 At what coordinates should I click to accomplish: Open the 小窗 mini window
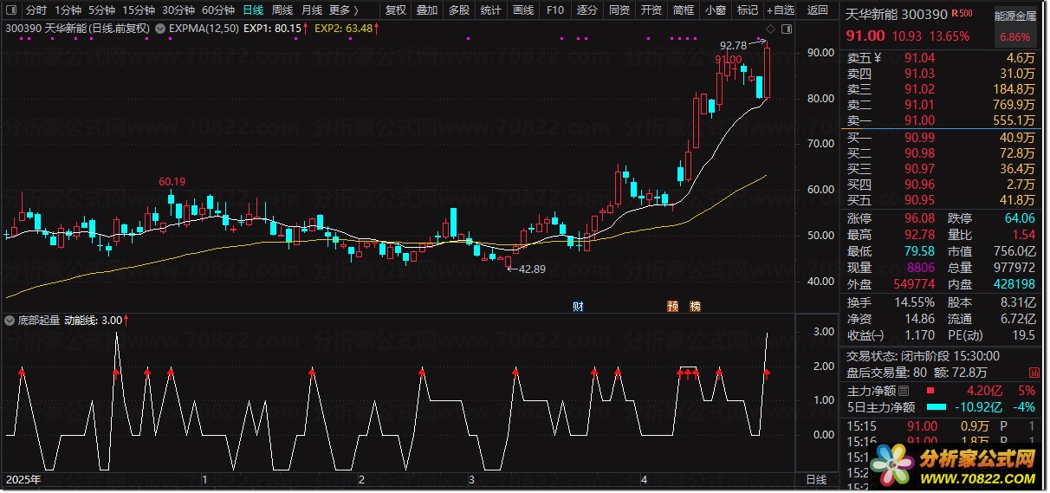coord(716,10)
